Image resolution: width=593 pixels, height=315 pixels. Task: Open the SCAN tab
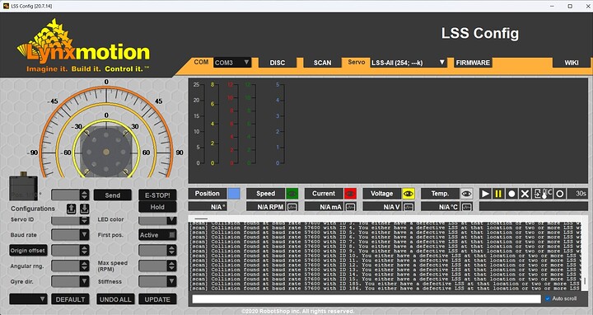click(x=322, y=63)
